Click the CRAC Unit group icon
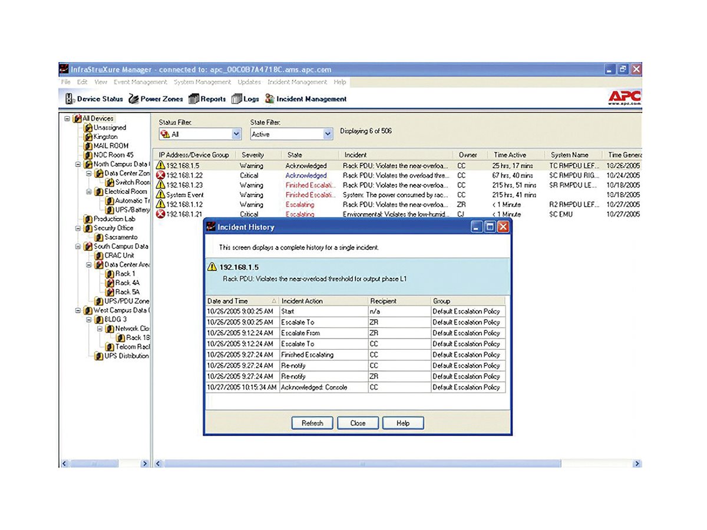The height and width of the screenshot is (530, 707). click(99, 256)
